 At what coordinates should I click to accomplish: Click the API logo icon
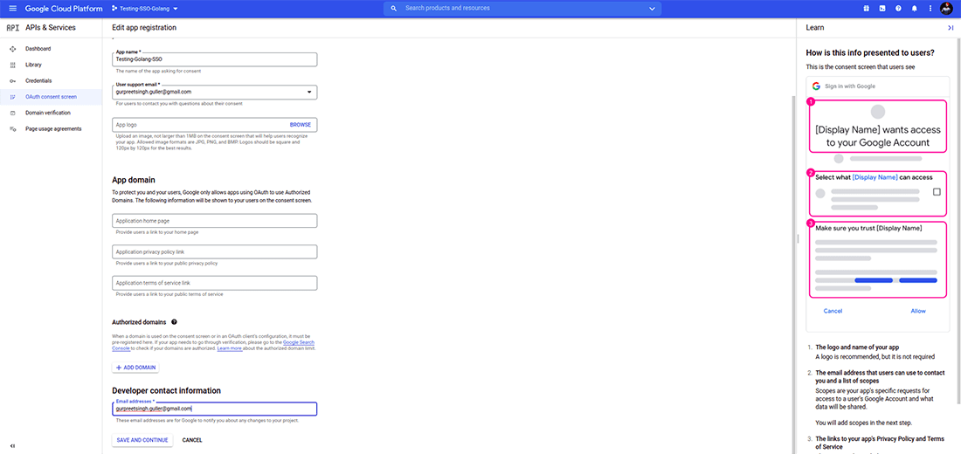[x=13, y=28]
